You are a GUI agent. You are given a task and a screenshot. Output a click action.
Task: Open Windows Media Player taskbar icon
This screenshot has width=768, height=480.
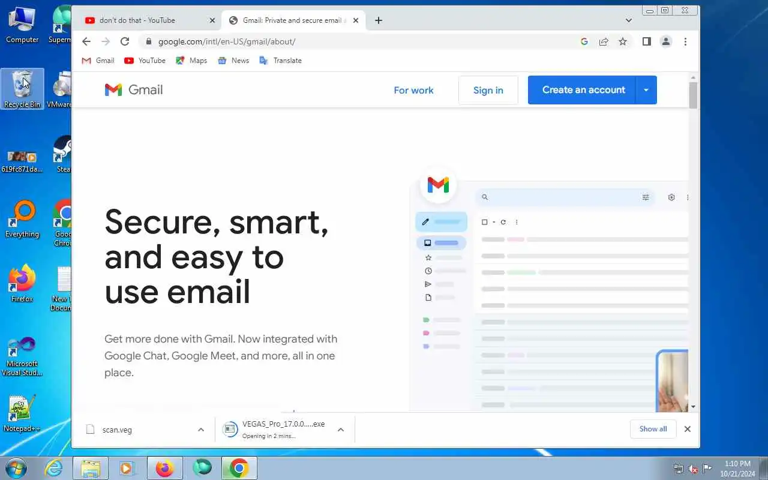point(127,468)
